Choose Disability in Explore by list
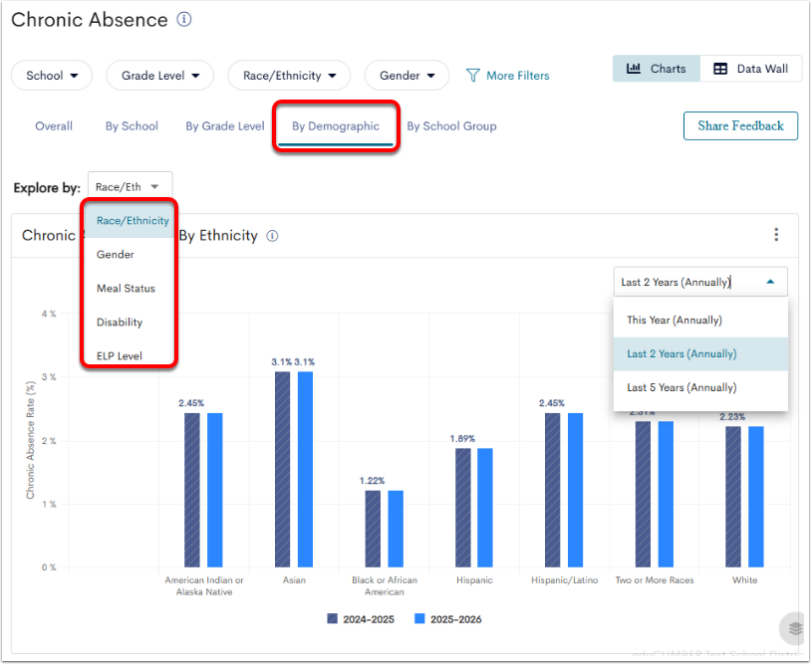811x664 pixels. (130, 322)
